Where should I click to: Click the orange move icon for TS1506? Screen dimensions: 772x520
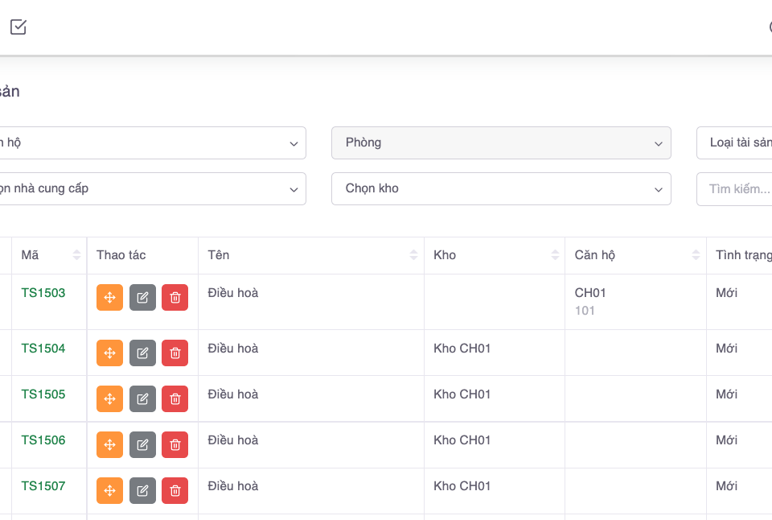pyautogui.click(x=109, y=445)
